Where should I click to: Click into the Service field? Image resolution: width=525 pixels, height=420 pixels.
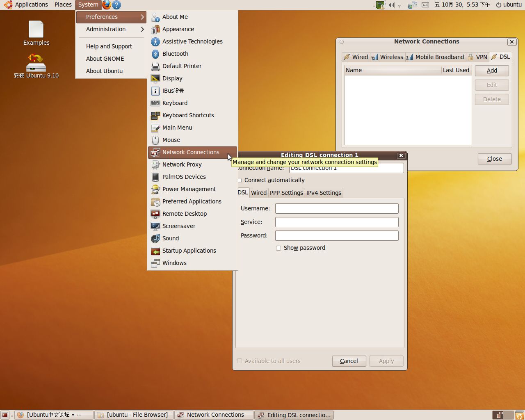(337, 222)
